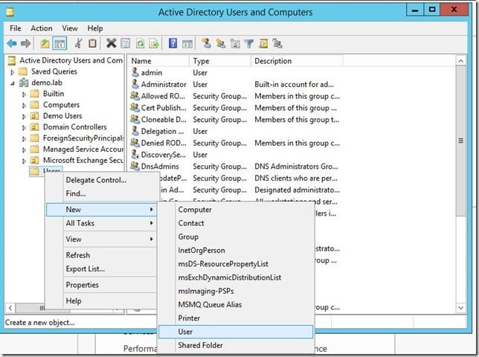Click the Back arrow in the toolbar
479x357 pixels.
coord(12,44)
